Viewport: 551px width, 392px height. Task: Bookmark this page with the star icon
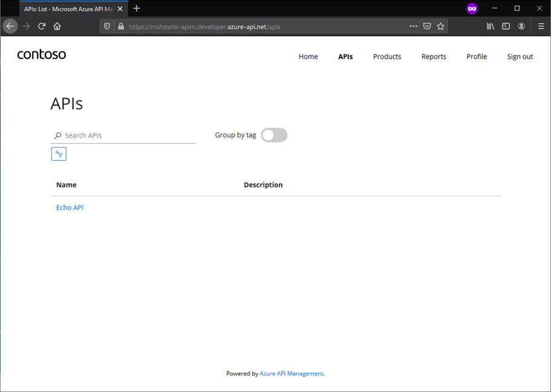coord(441,27)
